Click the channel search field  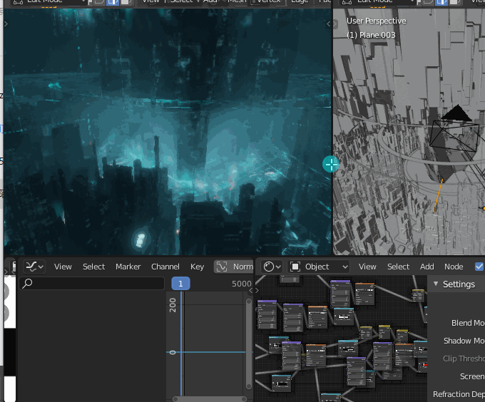[x=92, y=283]
